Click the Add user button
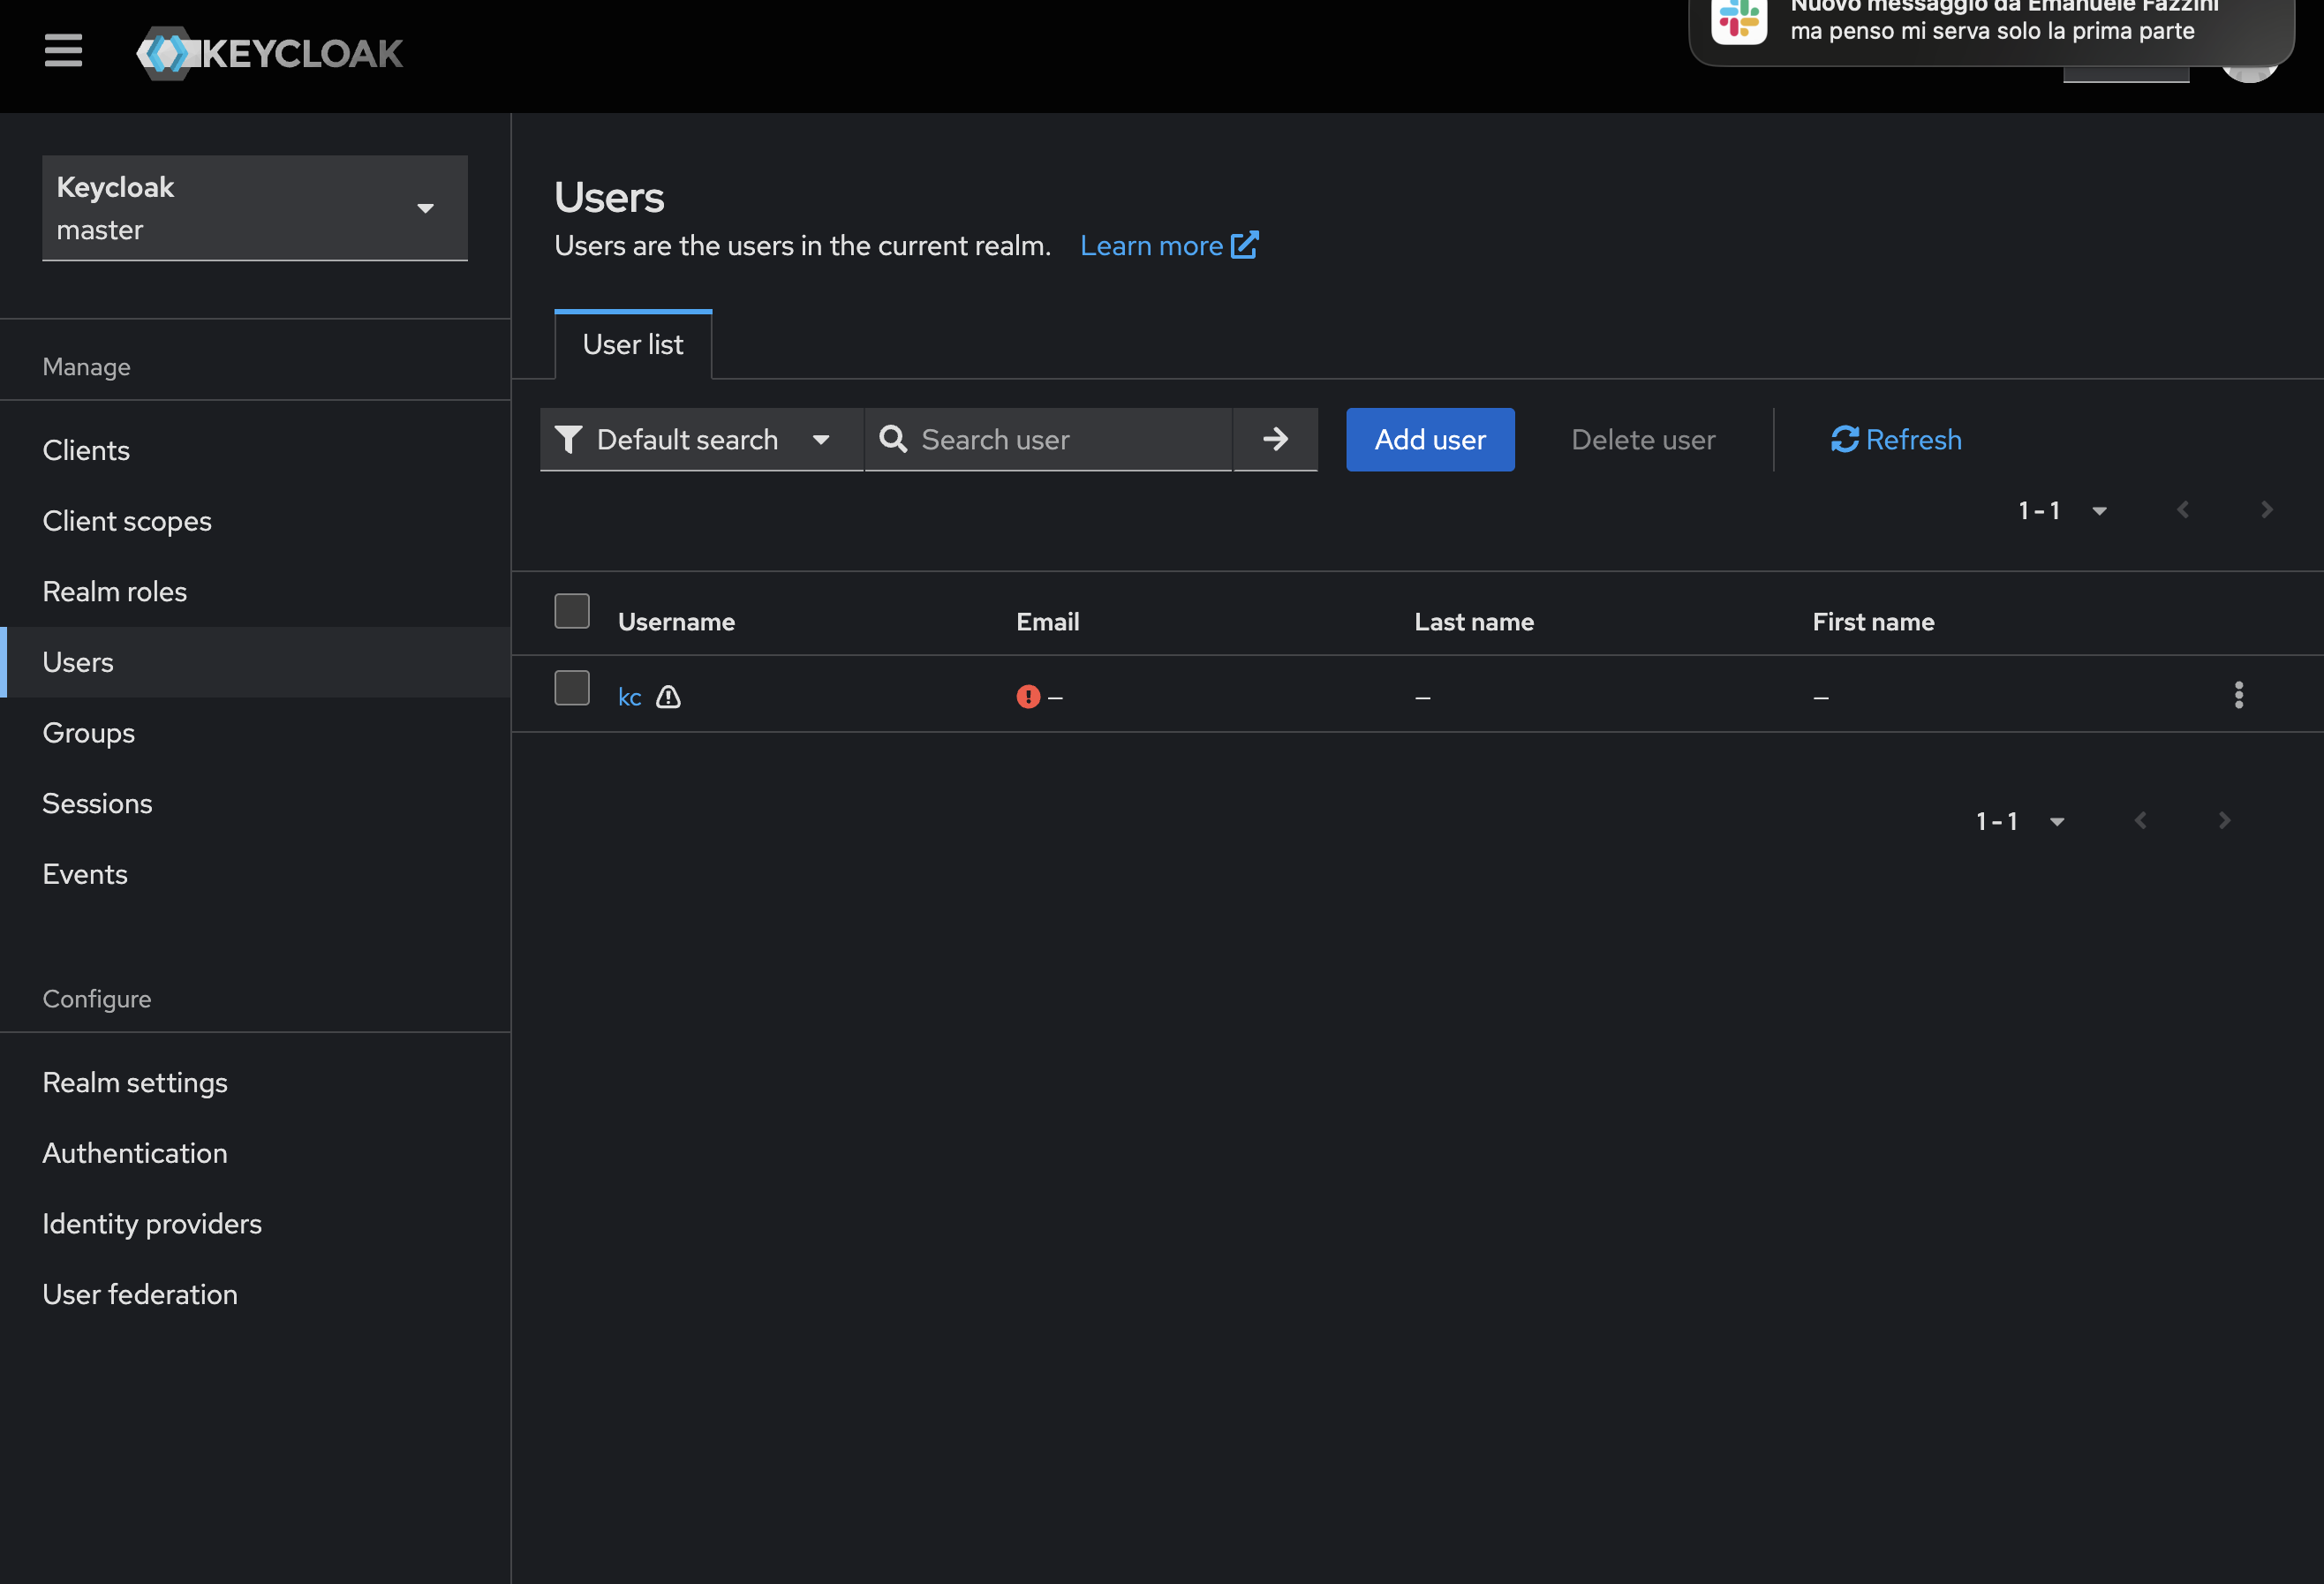Image resolution: width=2324 pixels, height=1584 pixels. click(1429, 439)
